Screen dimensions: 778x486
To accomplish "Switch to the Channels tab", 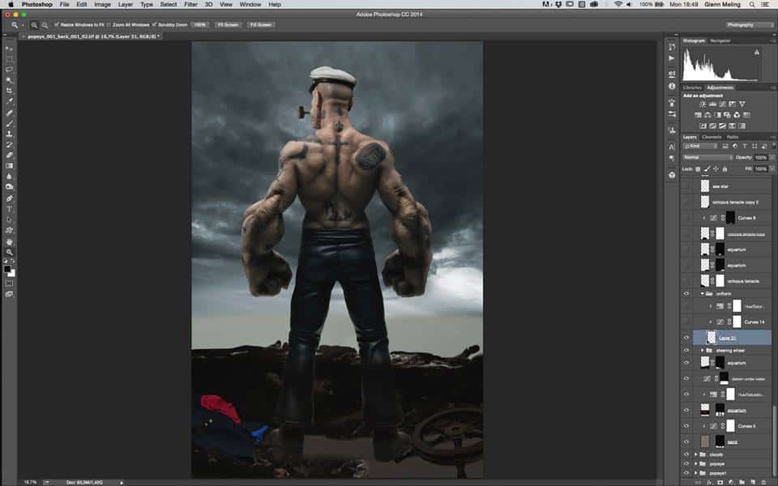I will (x=712, y=136).
